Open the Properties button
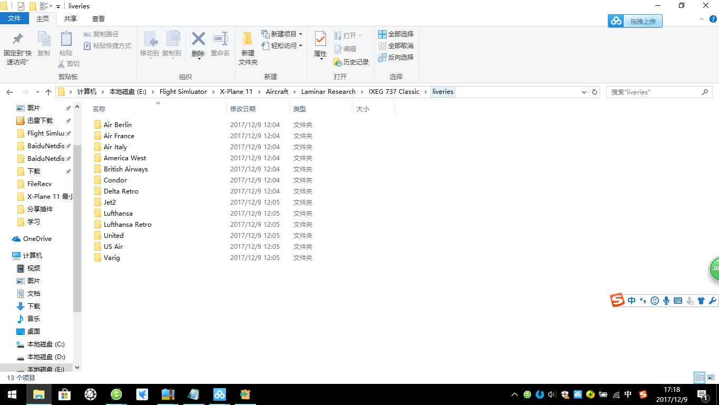The image size is (719, 405). click(x=320, y=45)
